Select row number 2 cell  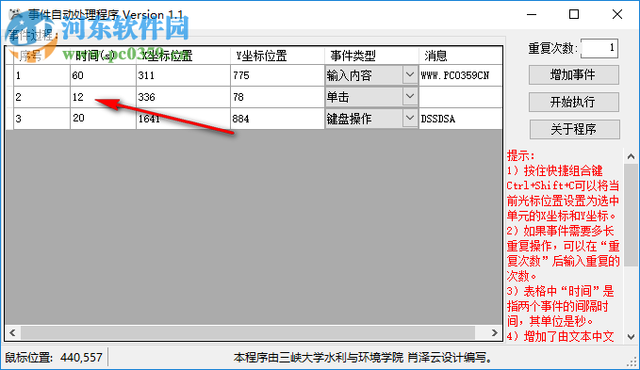pyautogui.click(x=41, y=97)
